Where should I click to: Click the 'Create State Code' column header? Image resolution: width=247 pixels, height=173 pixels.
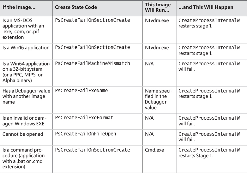(76, 7)
